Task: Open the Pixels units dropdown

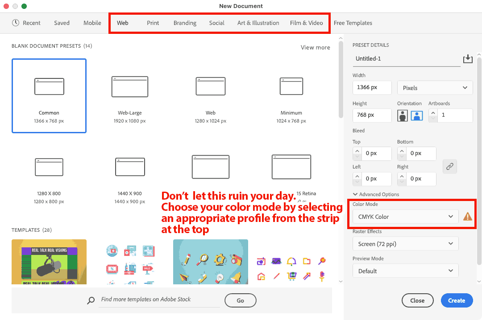Action: (x=435, y=88)
